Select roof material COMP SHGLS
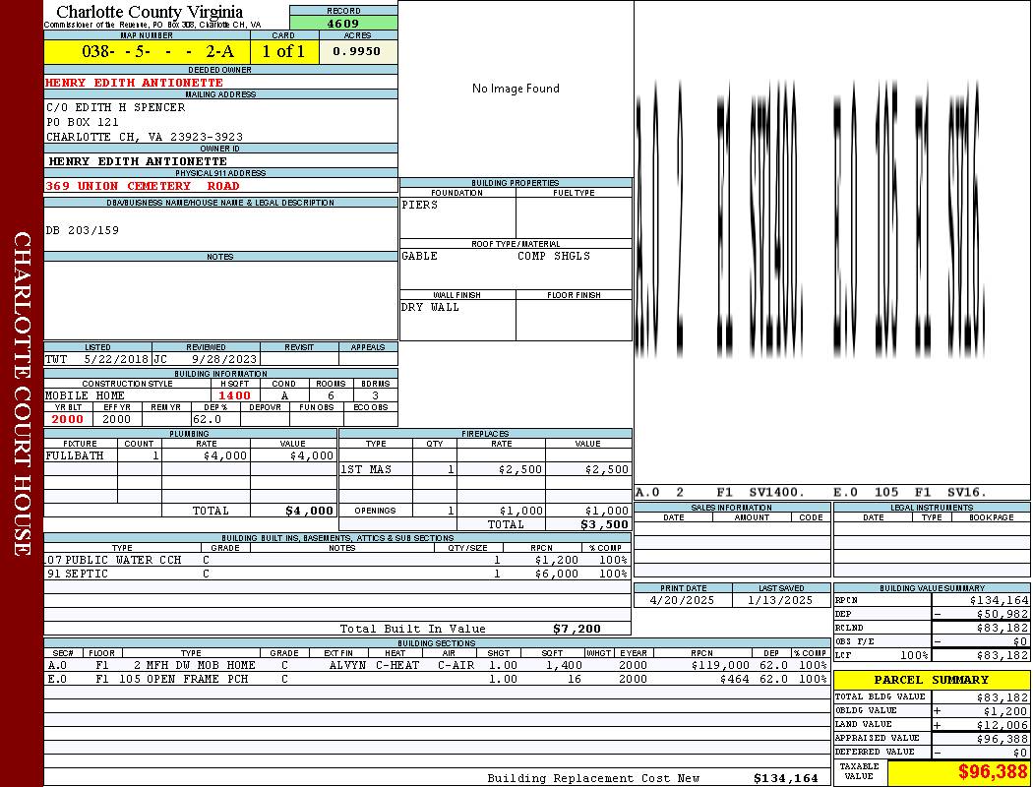 tap(553, 256)
